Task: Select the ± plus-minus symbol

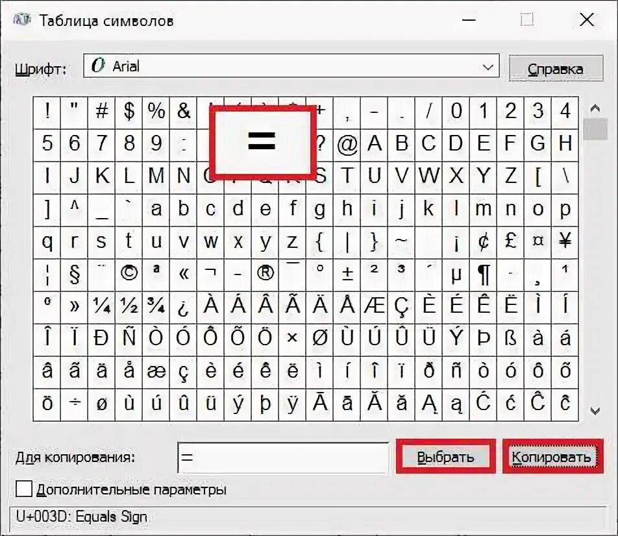Action: pyautogui.click(x=347, y=275)
